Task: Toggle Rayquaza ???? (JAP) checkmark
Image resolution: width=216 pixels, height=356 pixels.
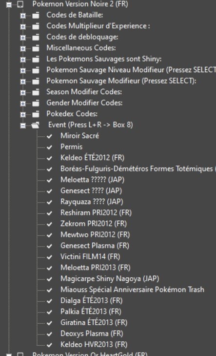Action: (49, 202)
